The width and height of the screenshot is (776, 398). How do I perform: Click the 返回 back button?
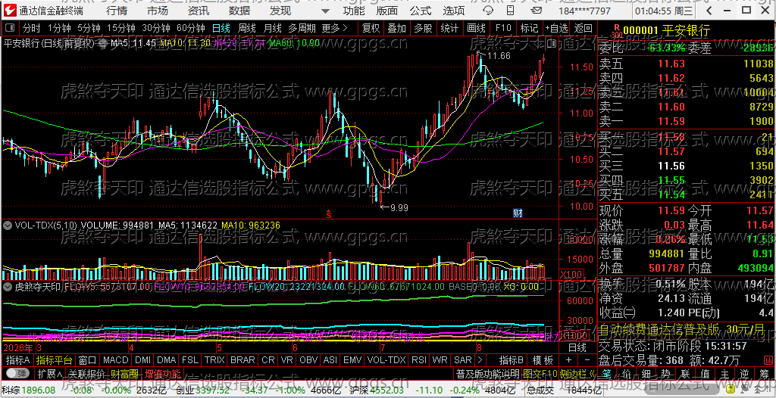pyautogui.click(x=584, y=28)
